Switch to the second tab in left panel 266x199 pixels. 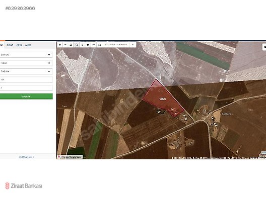tap(10, 45)
